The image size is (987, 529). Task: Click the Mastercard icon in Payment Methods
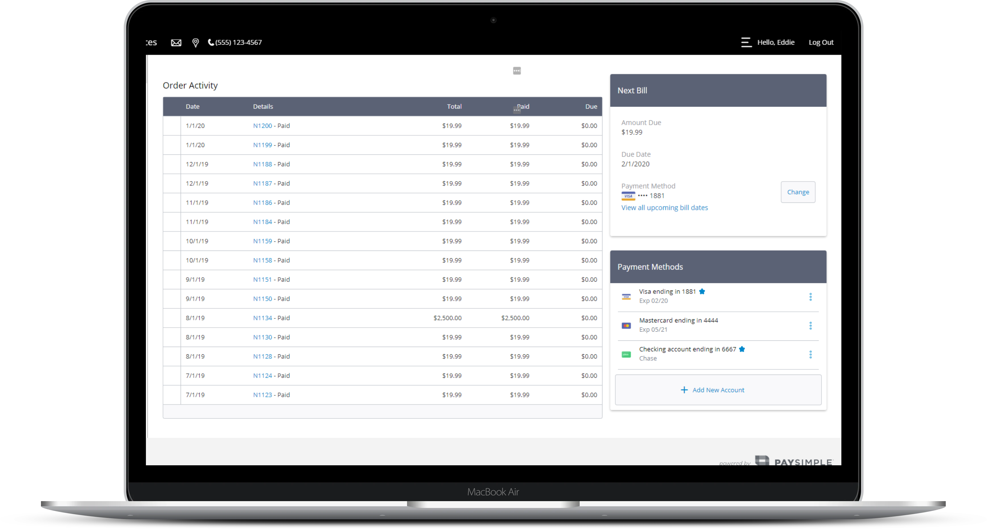[x=626, y=326]
